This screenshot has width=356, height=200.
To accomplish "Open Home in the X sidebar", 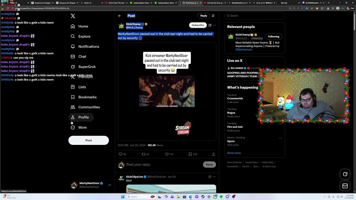I will [80, 26].
